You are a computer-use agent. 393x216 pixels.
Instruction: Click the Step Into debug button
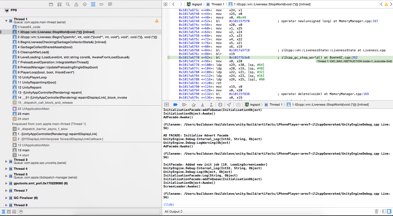point(202,104)
